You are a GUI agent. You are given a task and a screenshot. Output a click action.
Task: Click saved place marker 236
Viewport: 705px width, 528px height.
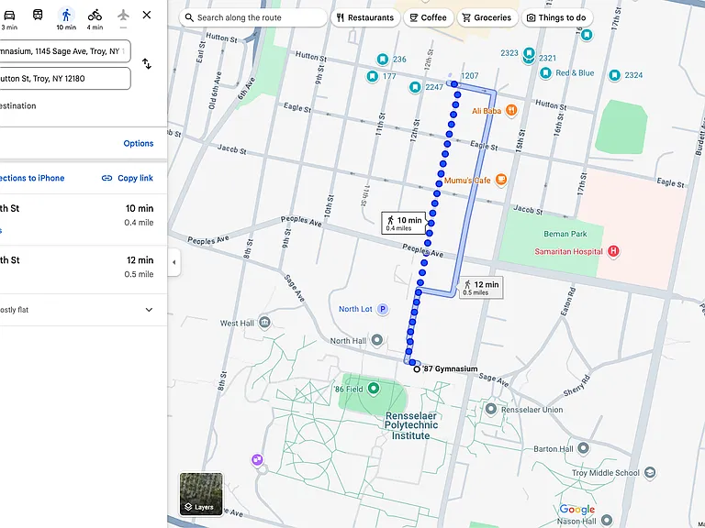pyautogui.click(x=383, y=60)
